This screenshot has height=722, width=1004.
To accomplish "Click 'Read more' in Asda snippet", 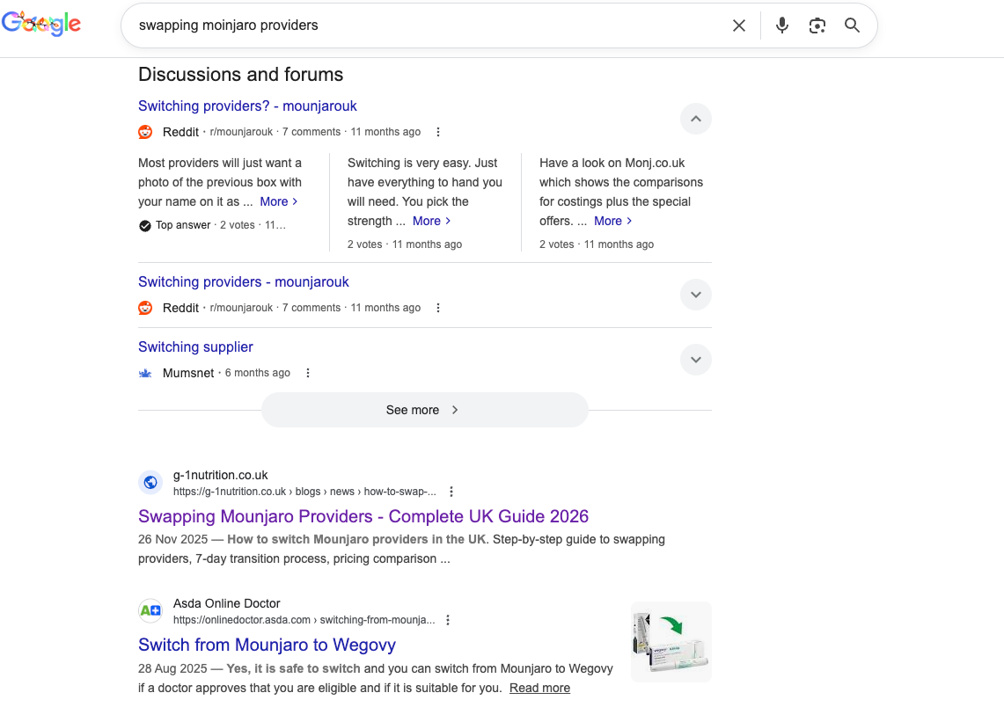I will pyautogui.click(x=539, y=688).
